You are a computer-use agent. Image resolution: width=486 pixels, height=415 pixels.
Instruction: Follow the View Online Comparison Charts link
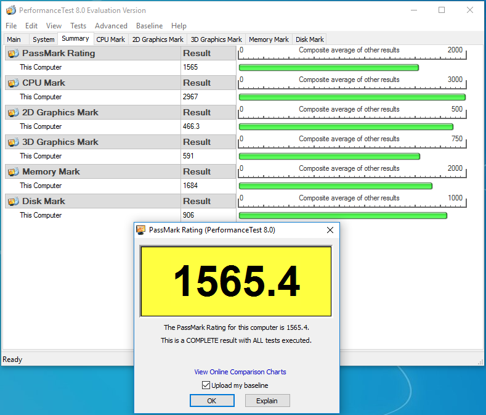(240, 372)
